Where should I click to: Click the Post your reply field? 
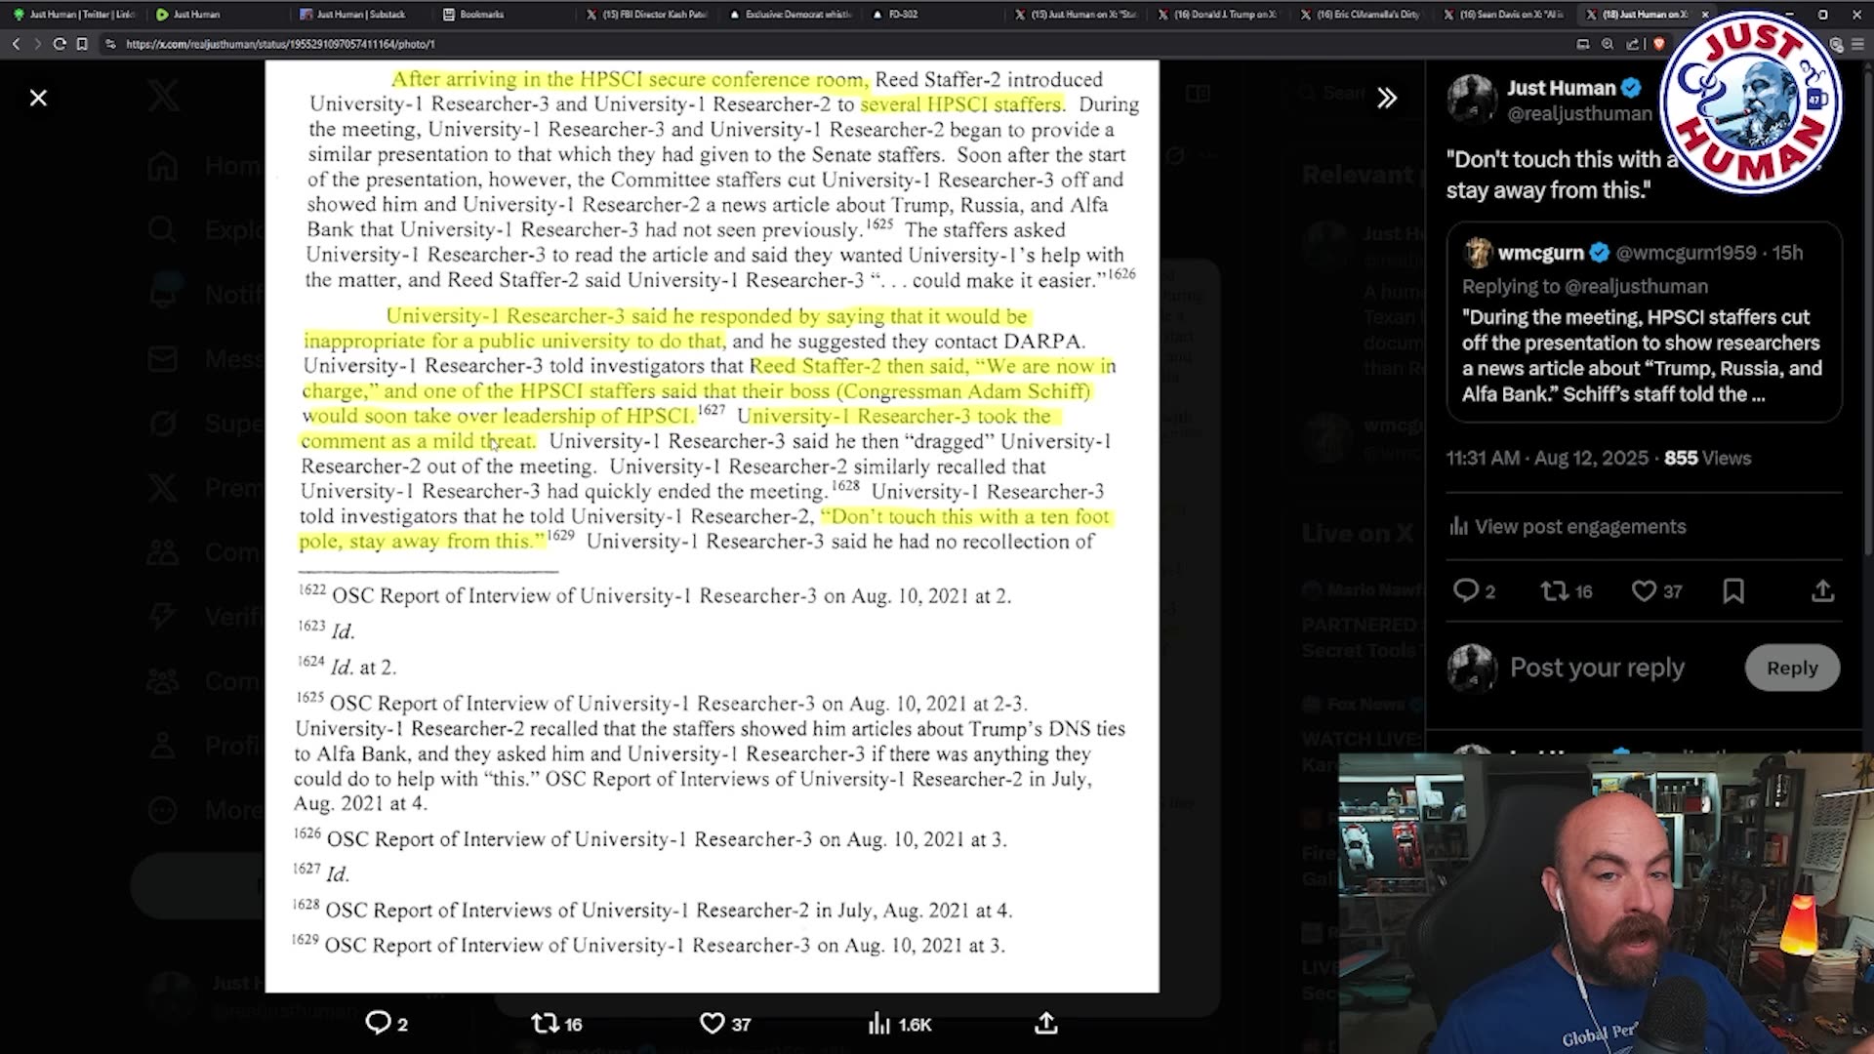coord(1596,668)
